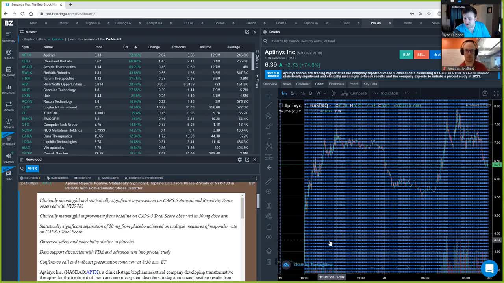Open Watchlist from the left sidebar
Image resolution: width=504 pixels, height=283 pixels.
(x=9, y=89)
